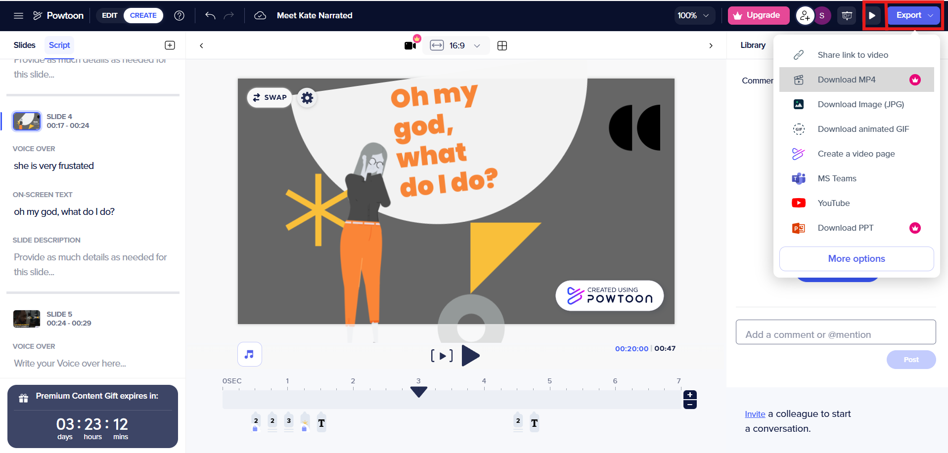Choose Share link to video

857,55
